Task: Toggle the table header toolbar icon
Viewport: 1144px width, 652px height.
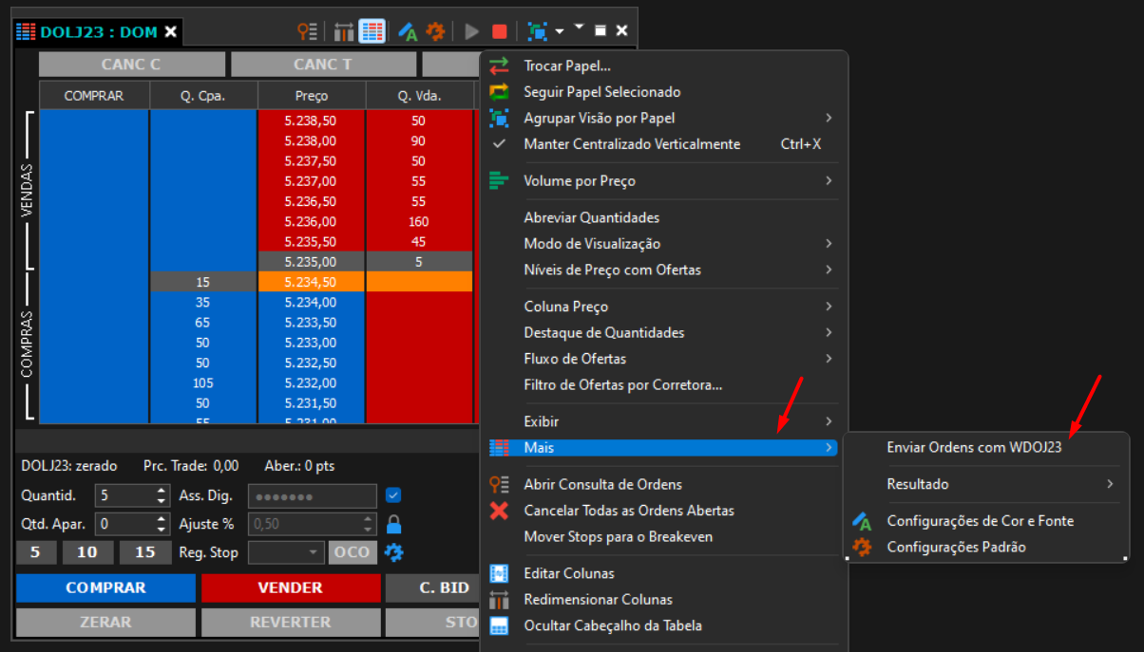Action: (x=372, y=31)
